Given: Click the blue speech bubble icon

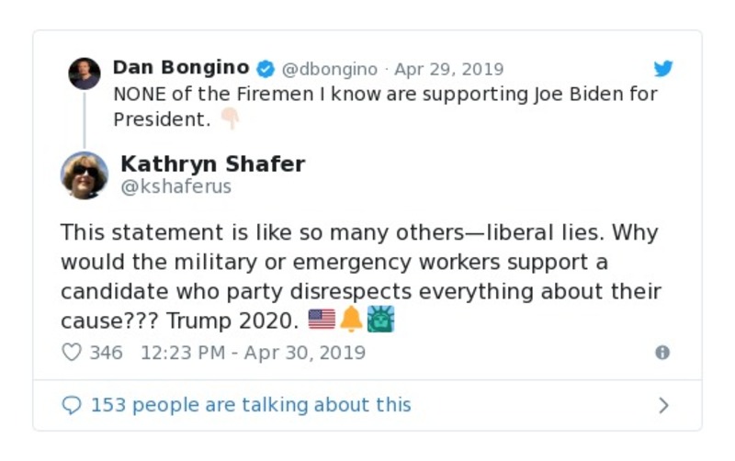Looking at the screenshot, I should (x=72, y=405).
